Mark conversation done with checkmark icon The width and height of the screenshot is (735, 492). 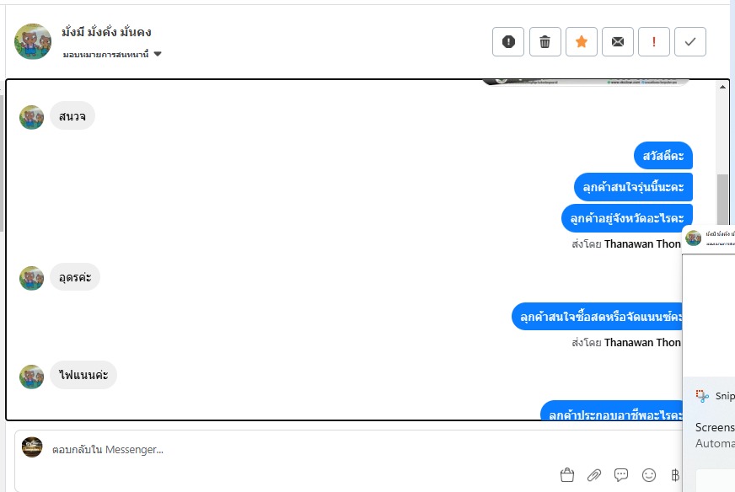coord(690,42)
